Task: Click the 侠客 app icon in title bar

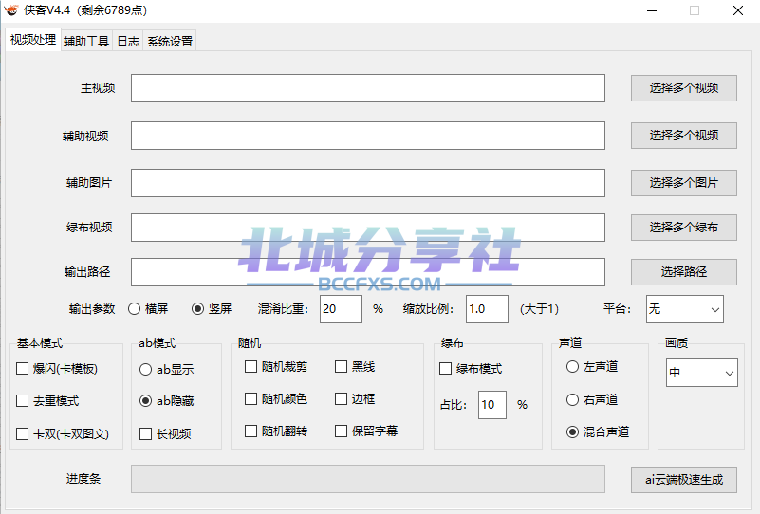Action: pos(10,9)
